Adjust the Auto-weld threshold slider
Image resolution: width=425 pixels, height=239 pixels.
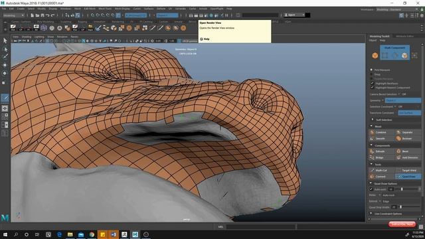[x=402, y=189]
